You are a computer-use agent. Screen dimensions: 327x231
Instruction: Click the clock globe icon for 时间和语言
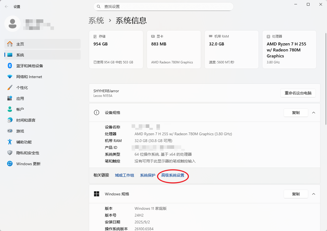[x=10, y=120]
